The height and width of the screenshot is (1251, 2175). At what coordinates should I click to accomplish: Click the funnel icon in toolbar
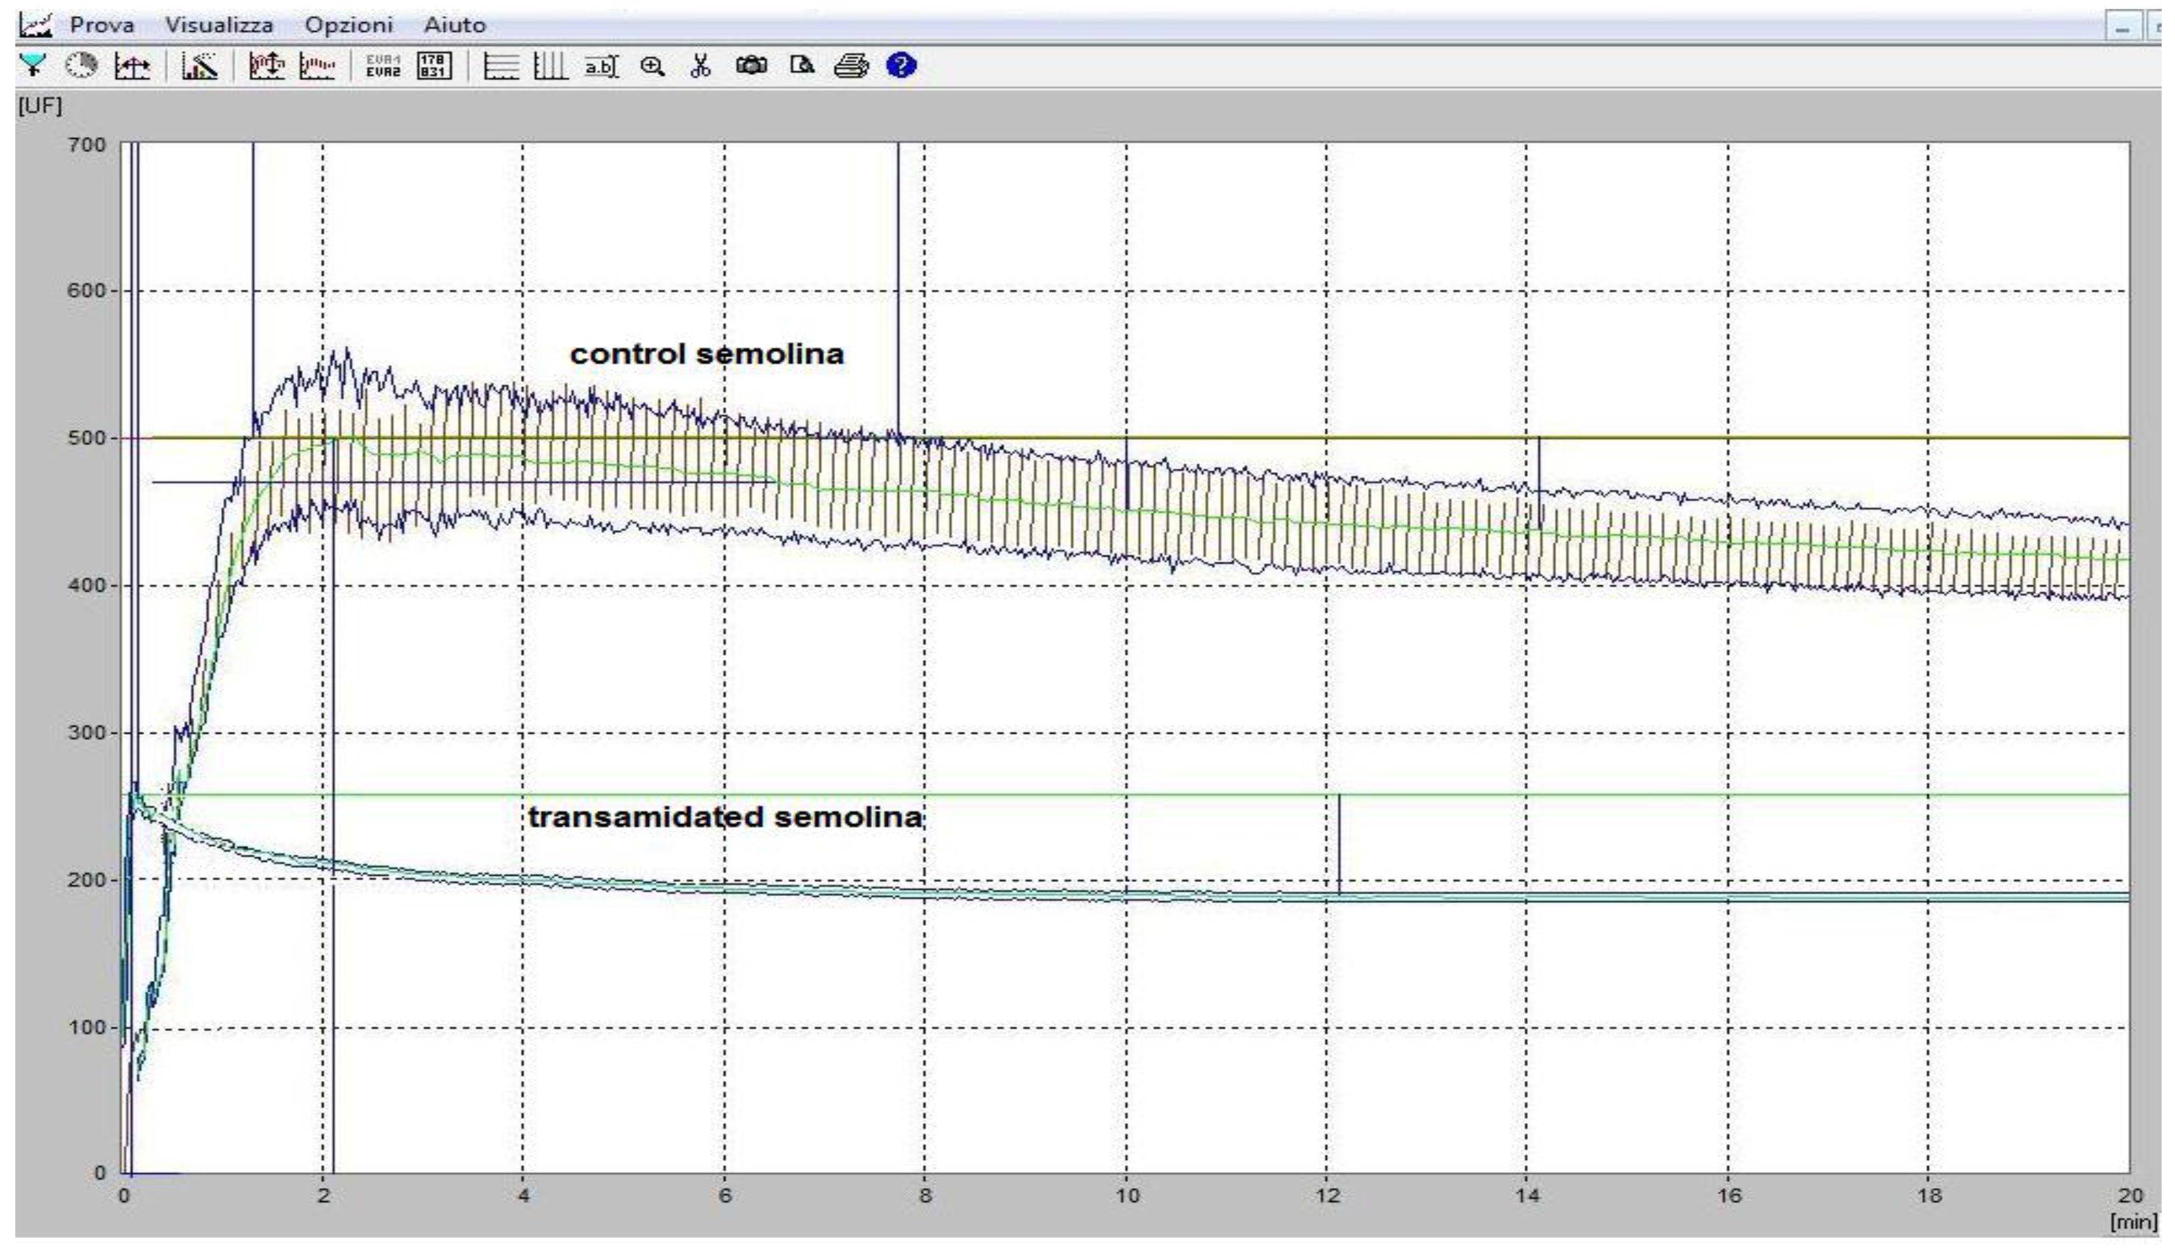tap(34, 65)
